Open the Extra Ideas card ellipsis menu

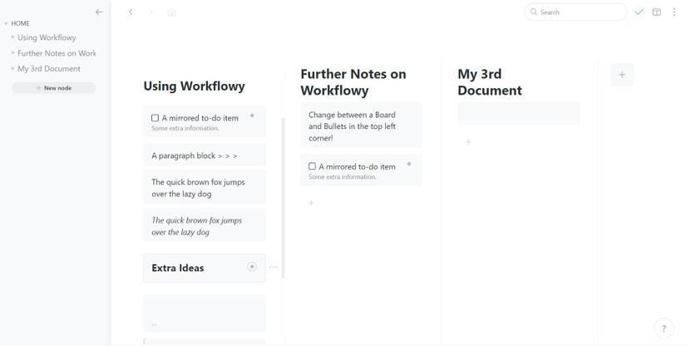[x=273, y=268]
